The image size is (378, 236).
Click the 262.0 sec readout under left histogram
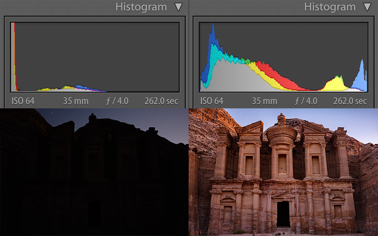coord(161,101)
